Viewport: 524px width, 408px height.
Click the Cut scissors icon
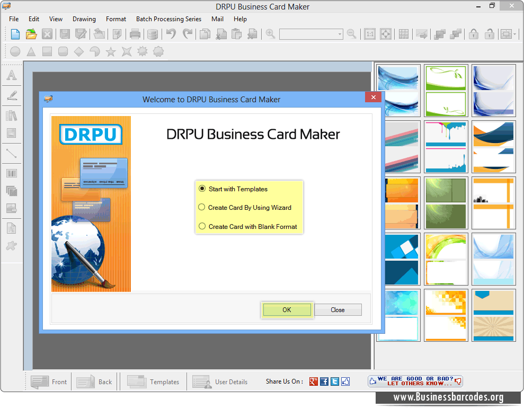point(221,34)
